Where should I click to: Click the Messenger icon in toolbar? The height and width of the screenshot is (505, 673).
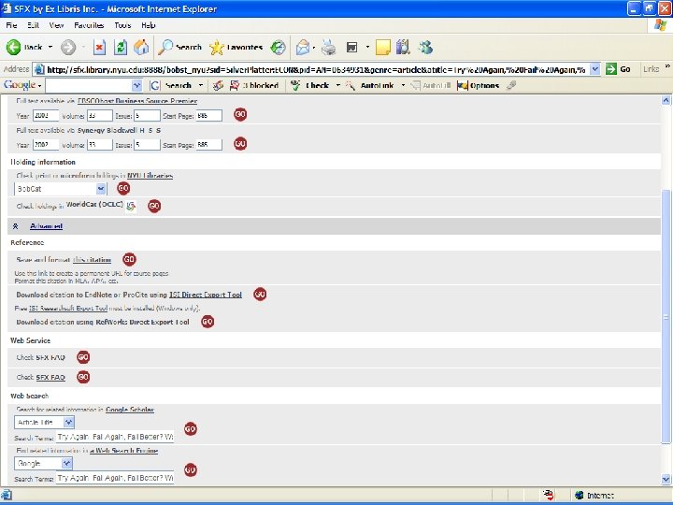(426, 48)
